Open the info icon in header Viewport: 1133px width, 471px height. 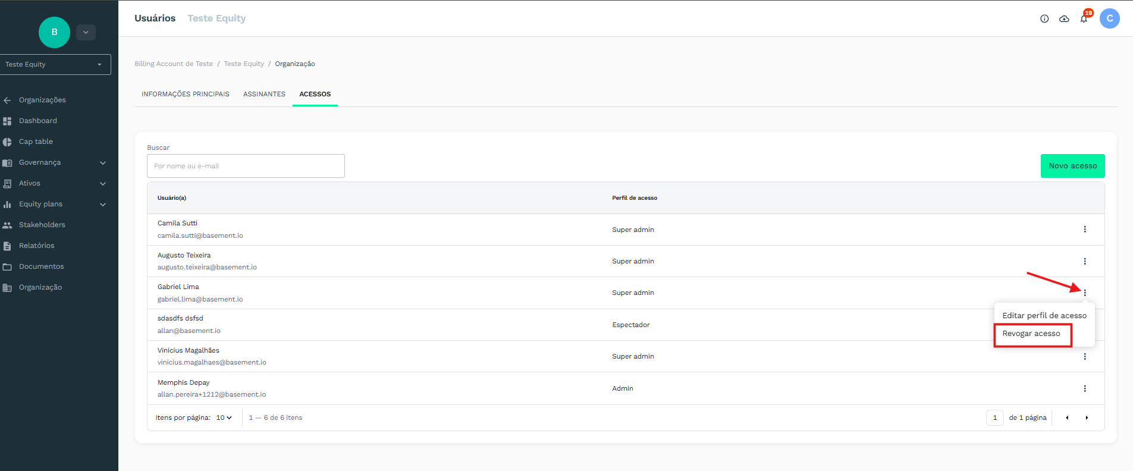coord(1044,19)
